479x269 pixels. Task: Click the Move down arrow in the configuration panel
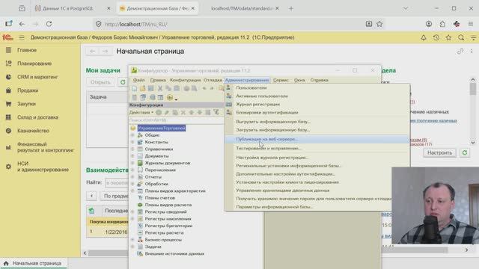[200, 113]
